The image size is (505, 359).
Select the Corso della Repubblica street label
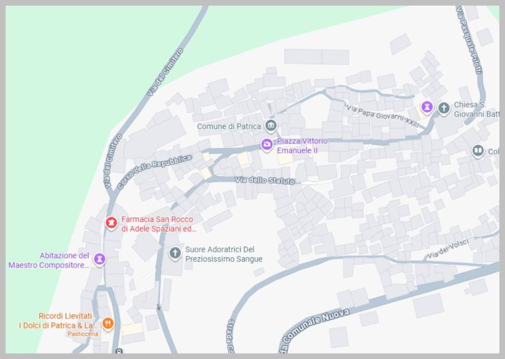tap(154, 172)
